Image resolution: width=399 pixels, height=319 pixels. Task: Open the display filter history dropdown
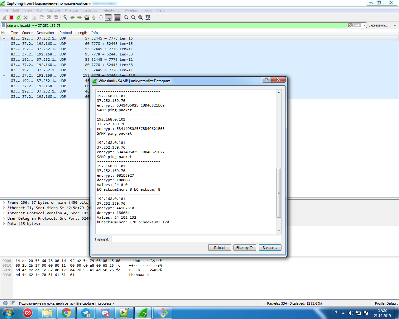click(x=364, y=25)
